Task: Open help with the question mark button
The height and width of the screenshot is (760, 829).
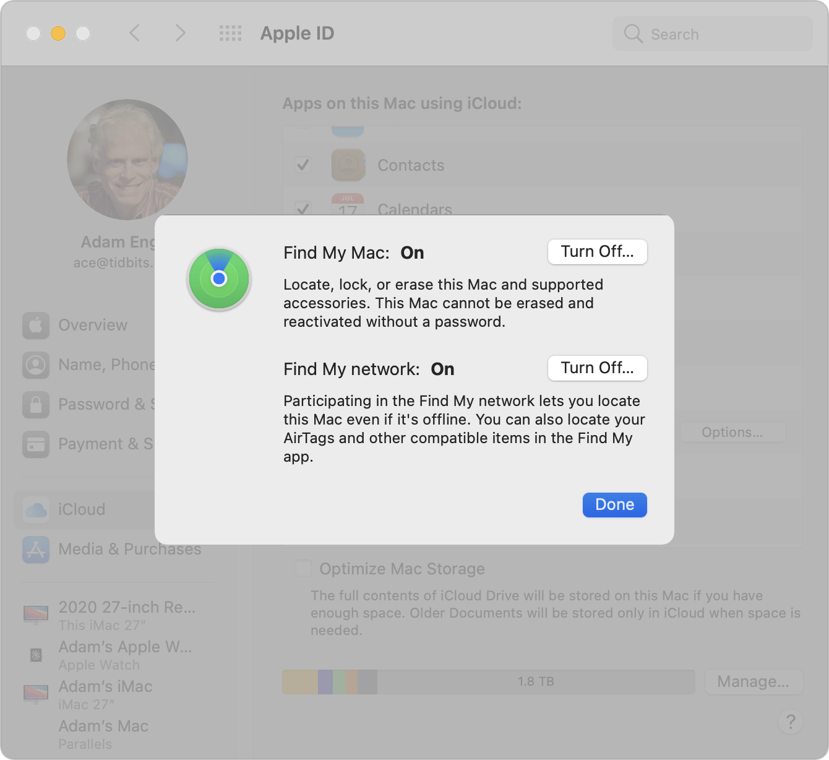Action: pyautogui.click(x=791, y=722)
